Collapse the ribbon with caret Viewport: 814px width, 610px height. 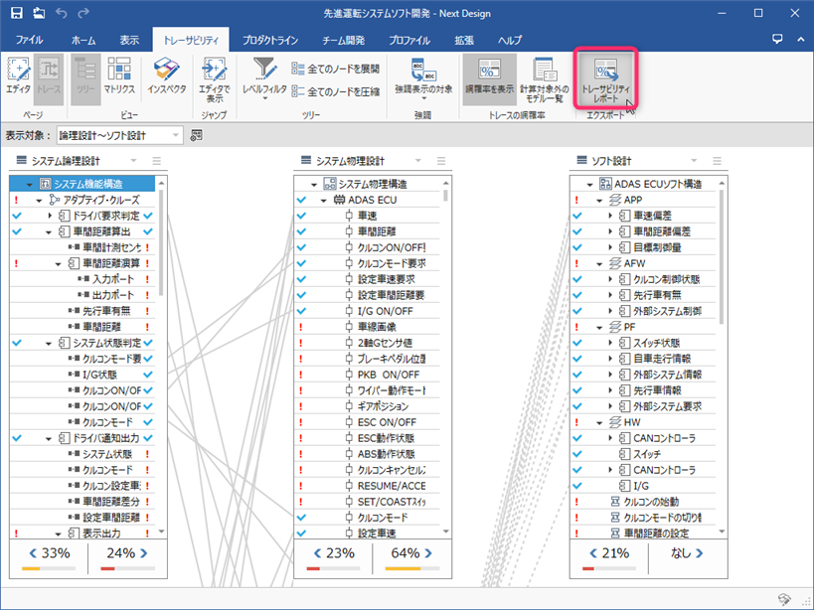pos(800,39)
